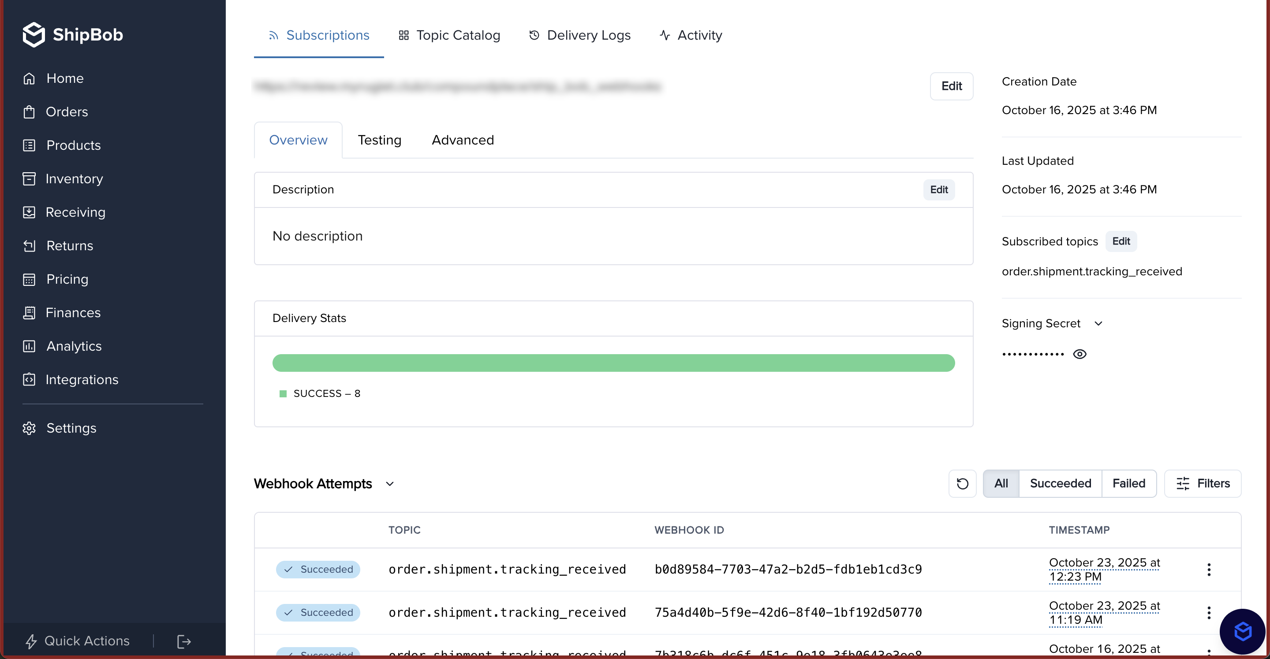
Task: Open the actions menu for the first webhook attempt
Action: pos(1209,570)
